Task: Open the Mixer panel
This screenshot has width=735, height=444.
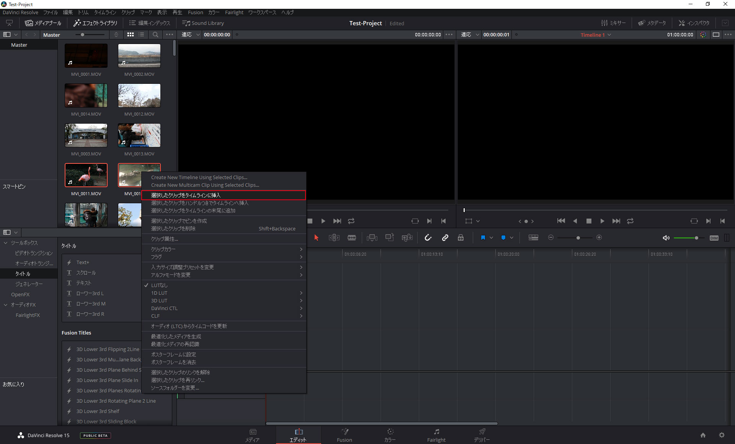Action: pos(613,23)
